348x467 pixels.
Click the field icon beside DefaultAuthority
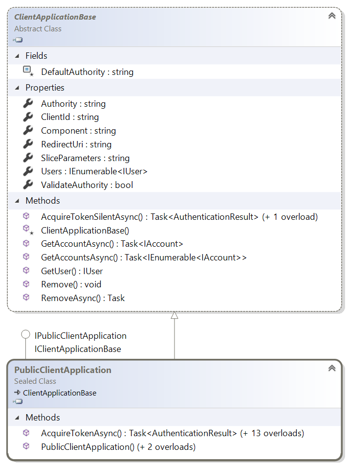[x=28, y=71]
